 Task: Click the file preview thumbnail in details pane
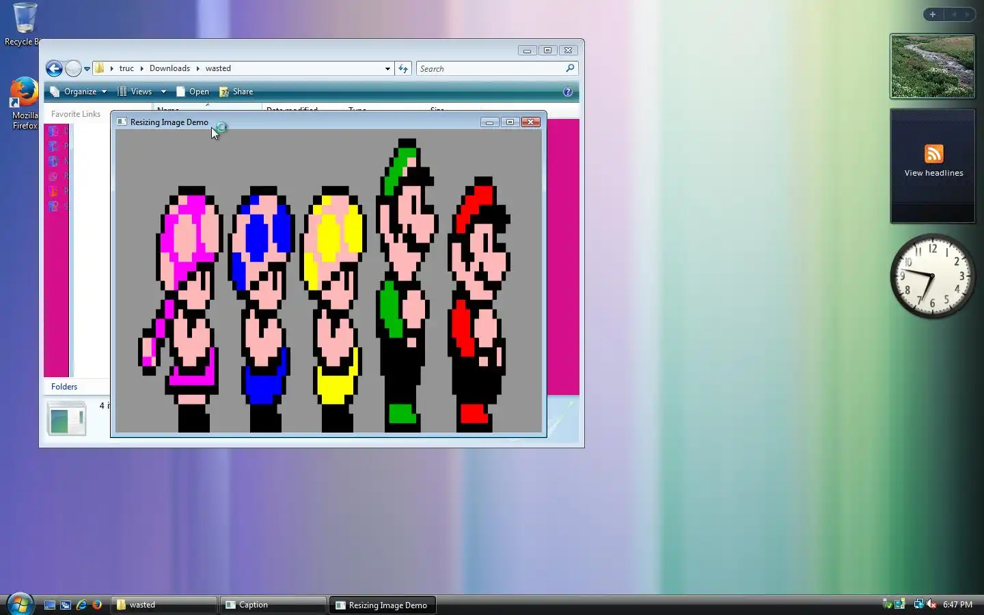pyautogui.click(x=66, y=418)
